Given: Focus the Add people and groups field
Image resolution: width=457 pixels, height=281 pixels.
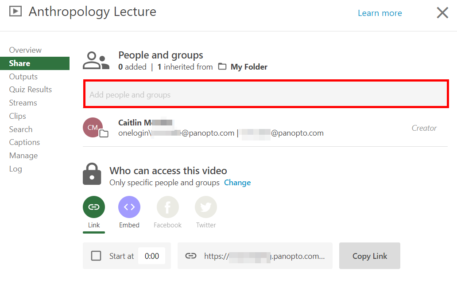Looking at the screenshot, I should pos(266,94).
